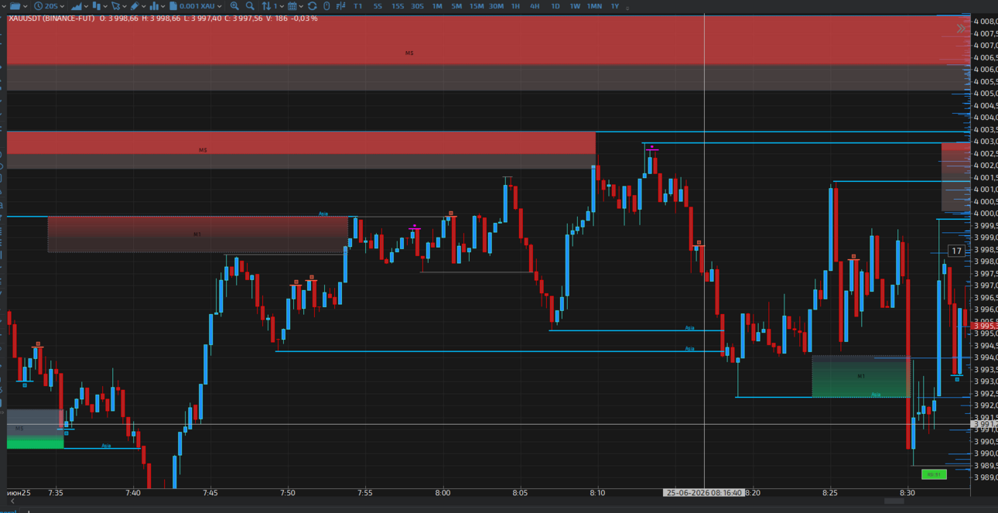Open the folder icon in the toolbar

tap(15, 5)
